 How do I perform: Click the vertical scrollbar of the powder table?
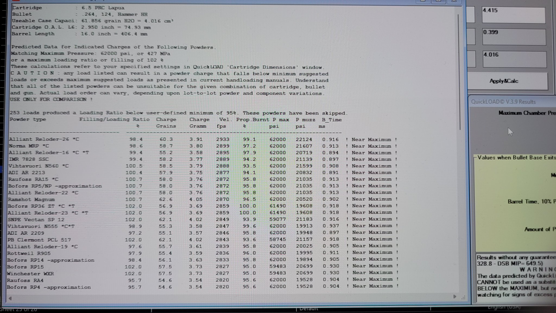(x=459, y=72)
